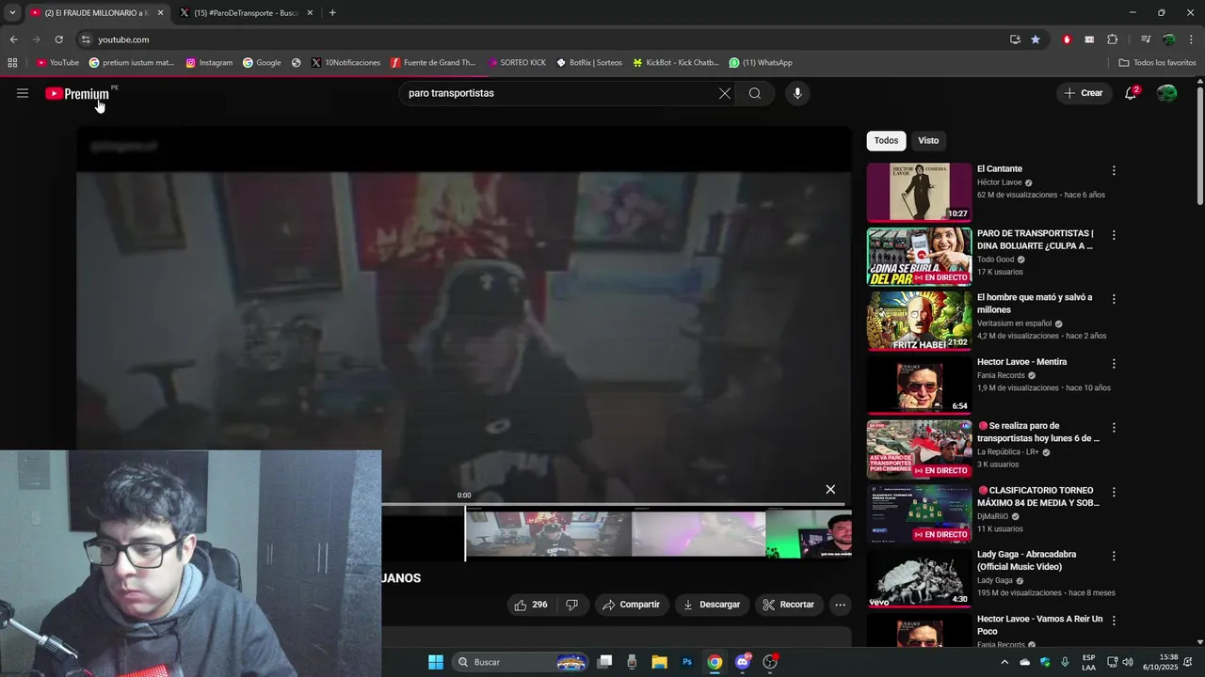Open Chrome apps grid in bookmarks bar

(x=12, y=63)
